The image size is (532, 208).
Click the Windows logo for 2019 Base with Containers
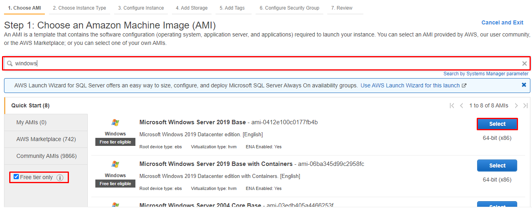(115, 164)
